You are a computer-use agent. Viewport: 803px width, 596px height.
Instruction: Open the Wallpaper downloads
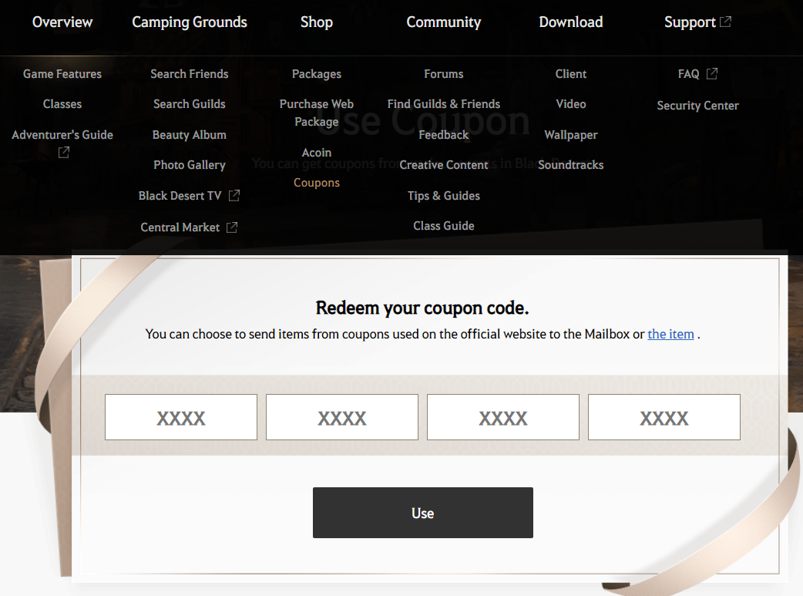[x=570, y=135]
